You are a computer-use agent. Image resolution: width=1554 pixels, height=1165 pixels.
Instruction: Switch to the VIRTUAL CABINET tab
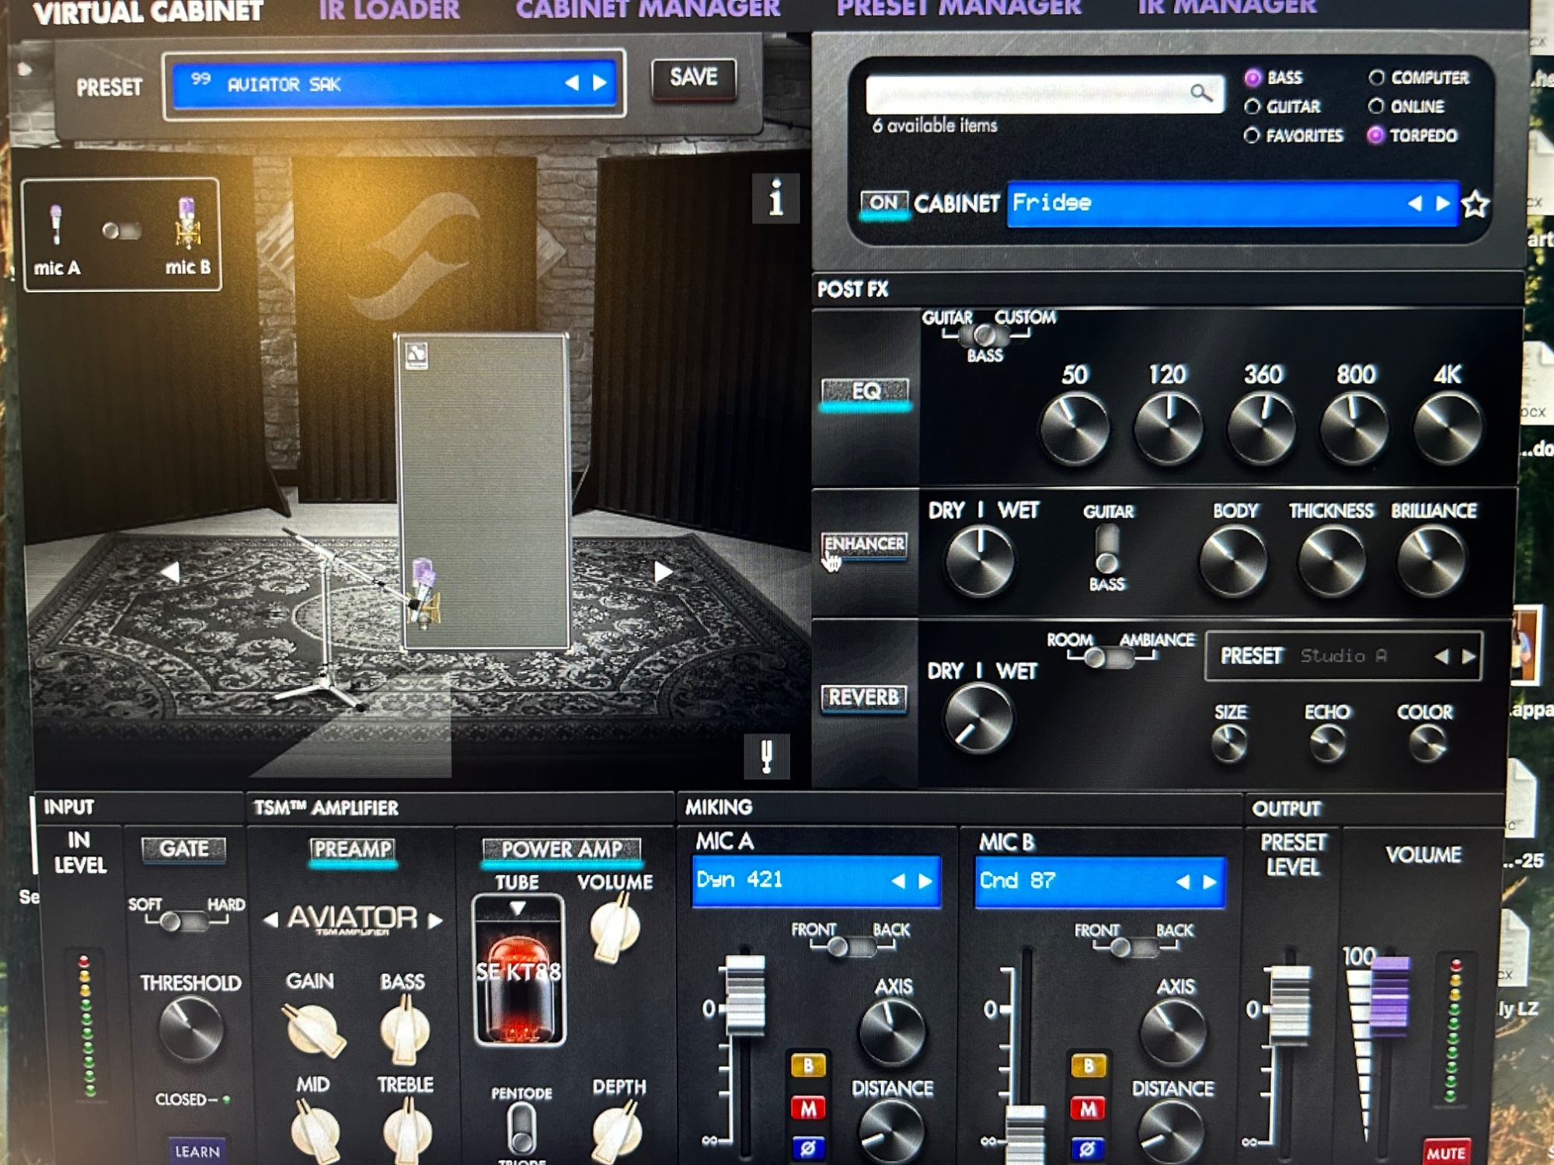pyautogui.click(x=148, y=12)
